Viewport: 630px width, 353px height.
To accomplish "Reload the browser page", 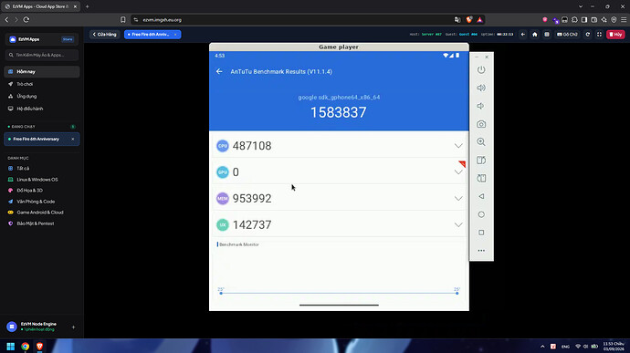I will click(x=26, y=20).
